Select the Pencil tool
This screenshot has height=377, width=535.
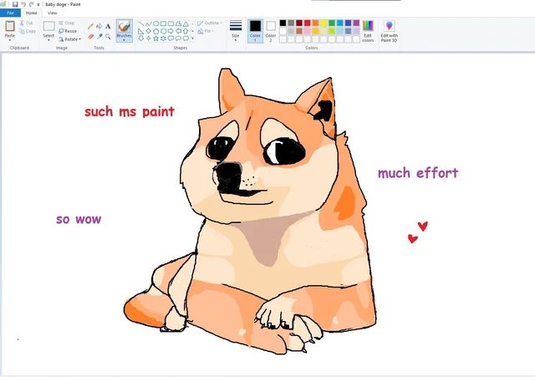click(90, 26)
